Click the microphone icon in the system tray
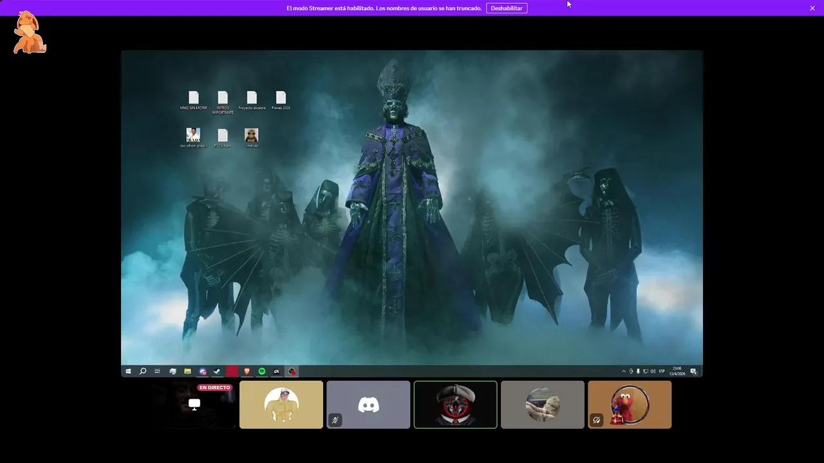Image resolution: width=824 pixels, height=463 pixels. (x=638, y=371)
